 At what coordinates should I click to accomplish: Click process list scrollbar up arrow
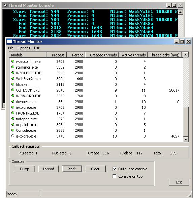186,55
